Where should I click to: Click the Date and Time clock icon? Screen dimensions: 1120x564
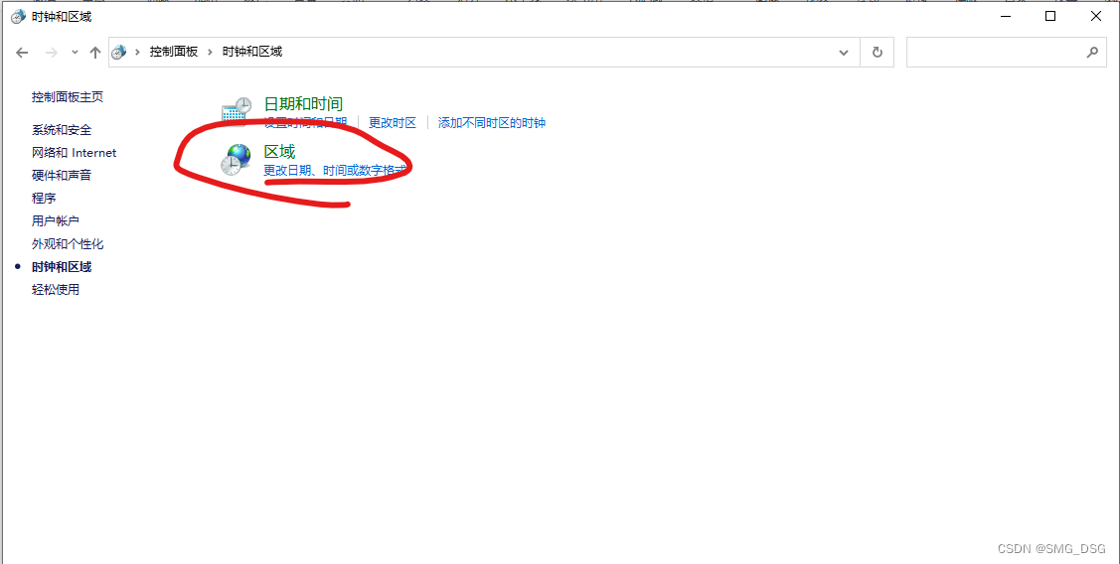[236, 110]
